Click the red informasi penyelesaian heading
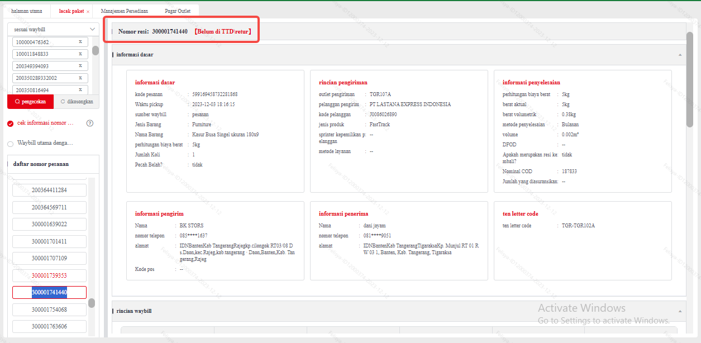701x343 pixels. coord(531,82)
